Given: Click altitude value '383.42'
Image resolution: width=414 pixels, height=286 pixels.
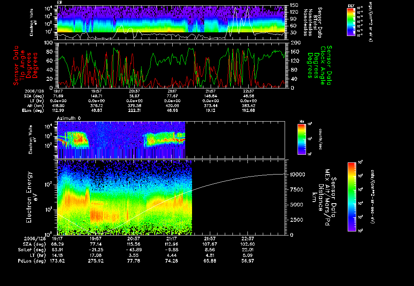Looking at the screenshot, I should click(x=249, y=105).
